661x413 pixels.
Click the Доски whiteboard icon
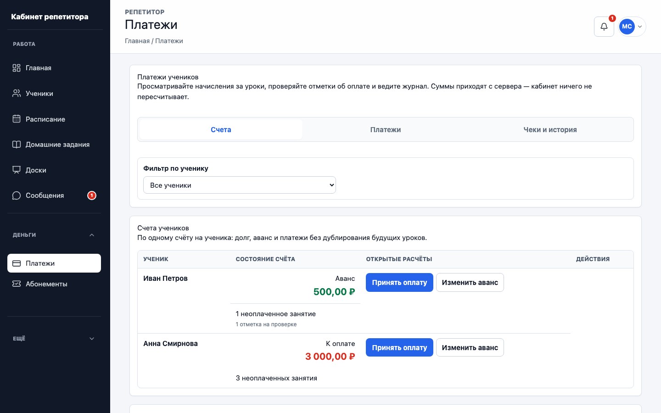coord(17,170)
